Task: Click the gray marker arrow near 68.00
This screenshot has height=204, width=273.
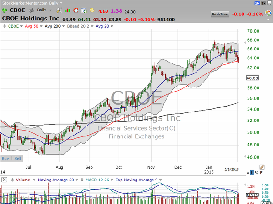Action: click(x=245, y=42)
